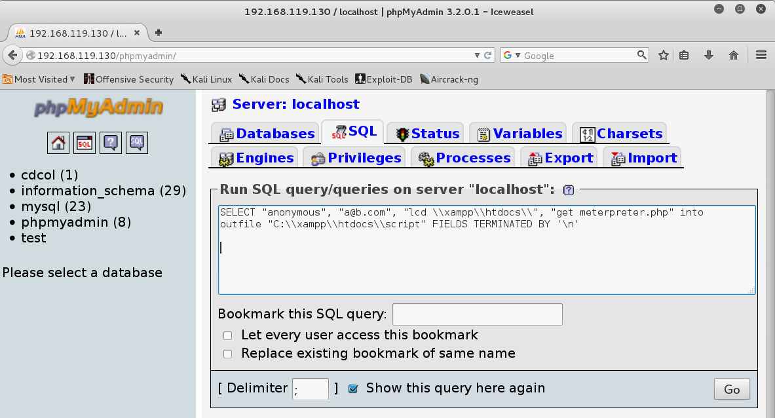The image size is (775, 418).
Task: Click the Bookmark this SQL query field
Action: coord(478,314)
